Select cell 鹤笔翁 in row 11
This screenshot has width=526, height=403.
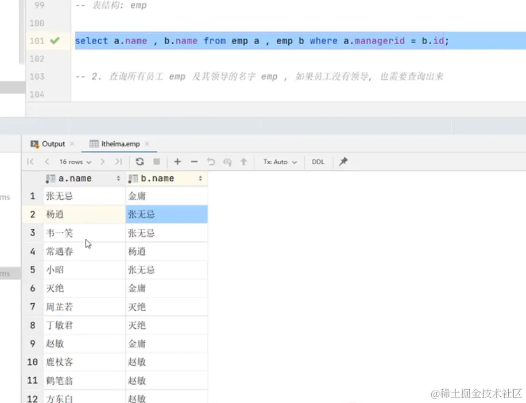[x=84, y=381]
